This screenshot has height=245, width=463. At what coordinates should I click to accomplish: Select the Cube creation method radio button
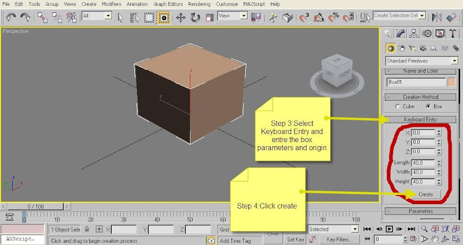coord(397,107)
